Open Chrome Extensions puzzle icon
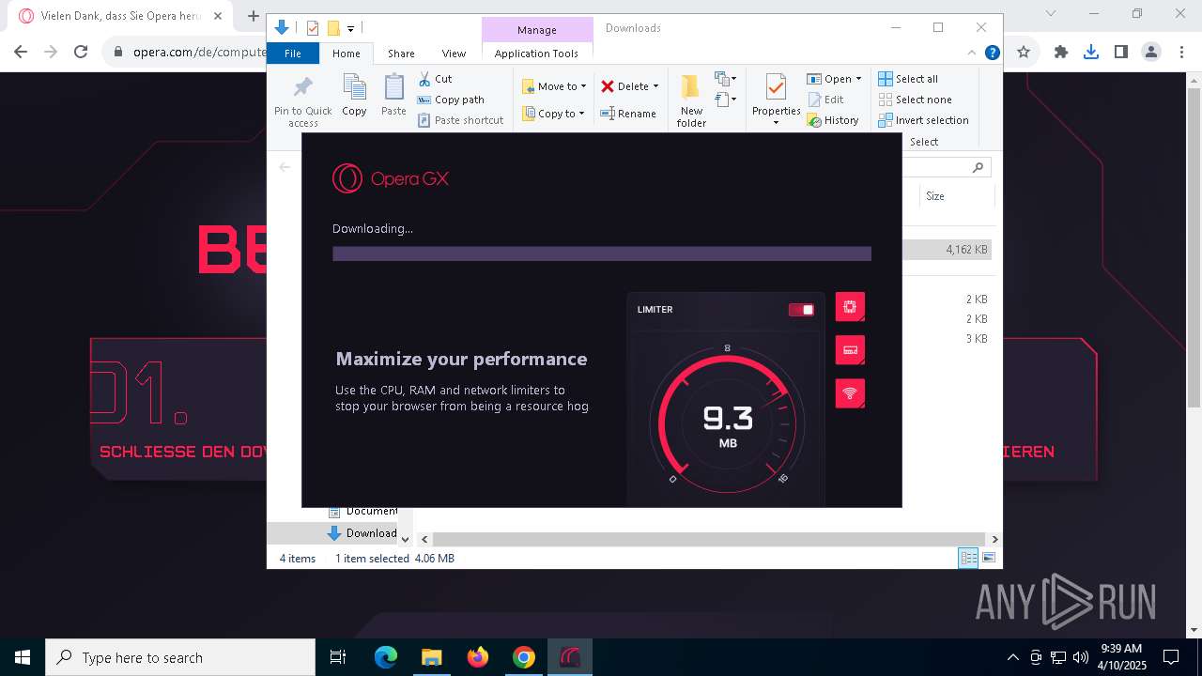This screenshot has height=676, width=1202. 1061,53
